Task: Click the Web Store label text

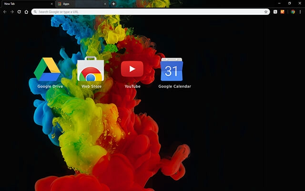Action: point(91,86)
